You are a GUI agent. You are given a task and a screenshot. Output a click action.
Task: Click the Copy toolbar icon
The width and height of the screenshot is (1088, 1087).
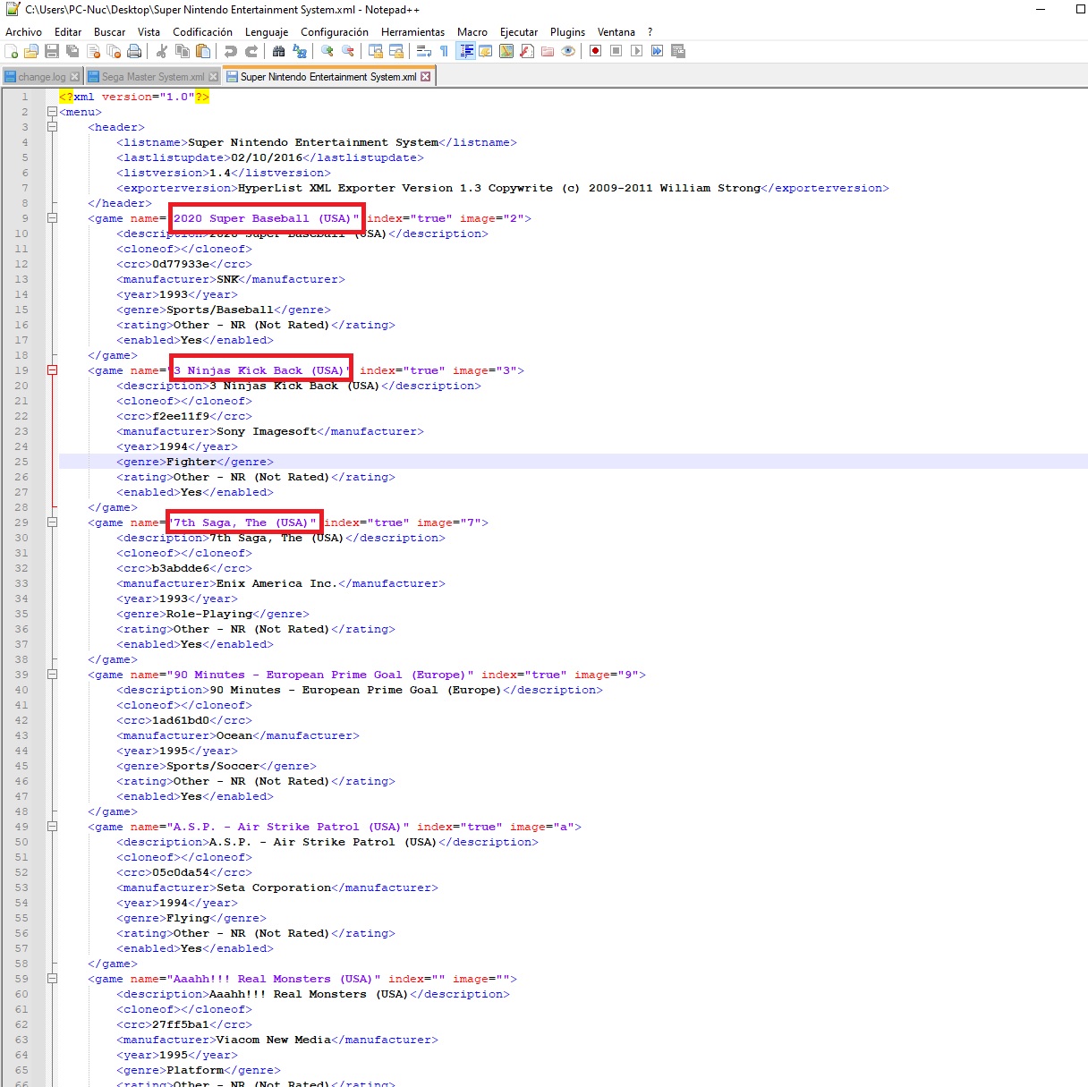coord(183,51)
